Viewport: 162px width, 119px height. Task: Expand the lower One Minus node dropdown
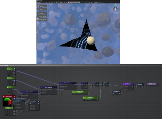point(120,91)
